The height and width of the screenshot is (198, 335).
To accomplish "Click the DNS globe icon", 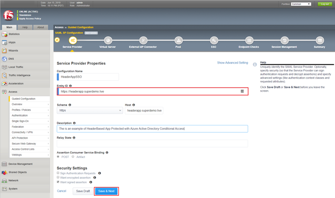I will (4, 59).
